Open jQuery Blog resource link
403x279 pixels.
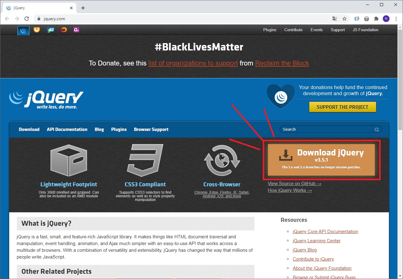(305, 250)
